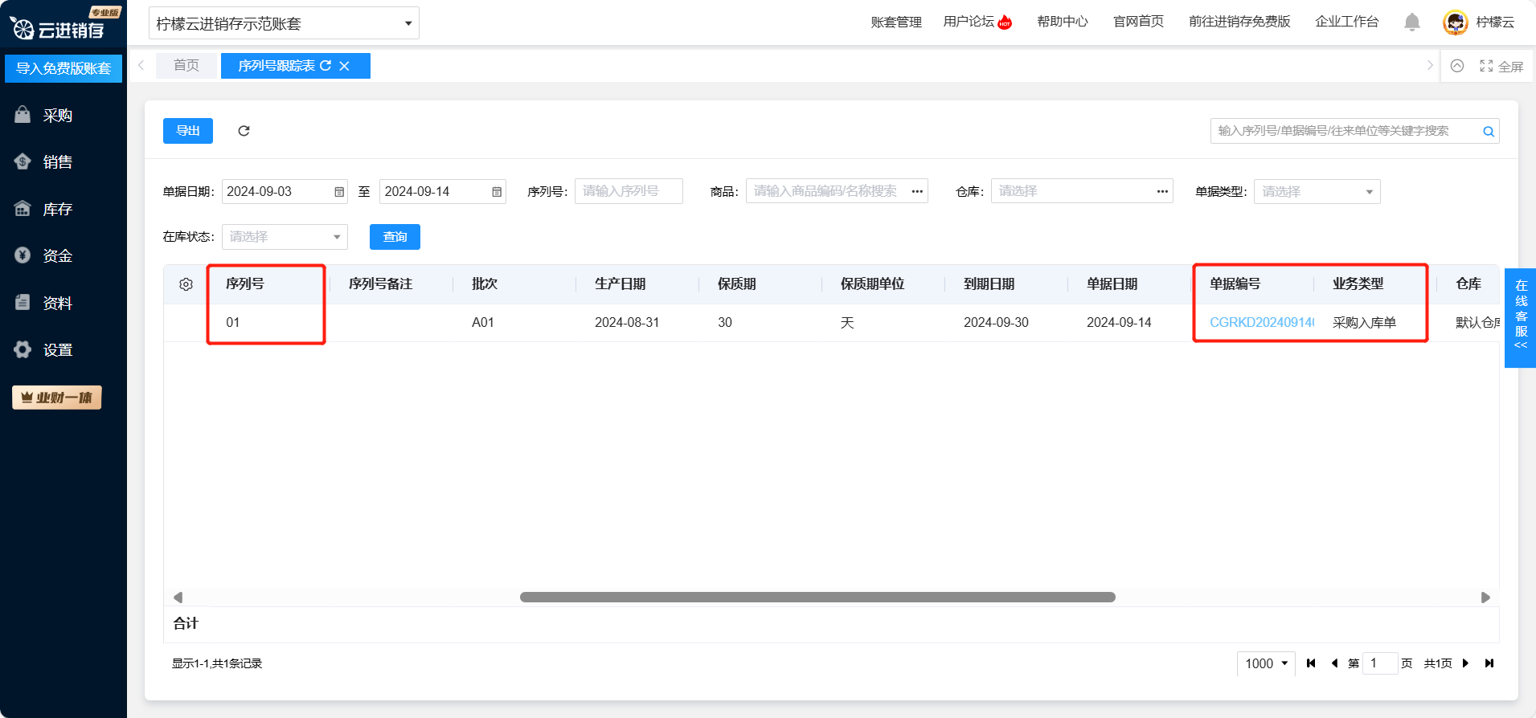Switch to the 首页 tab

click(186, 66)
